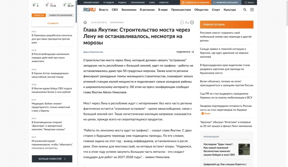288x167 pixels.
Task: Click Больше новостей button
Action: pos(52,159)
